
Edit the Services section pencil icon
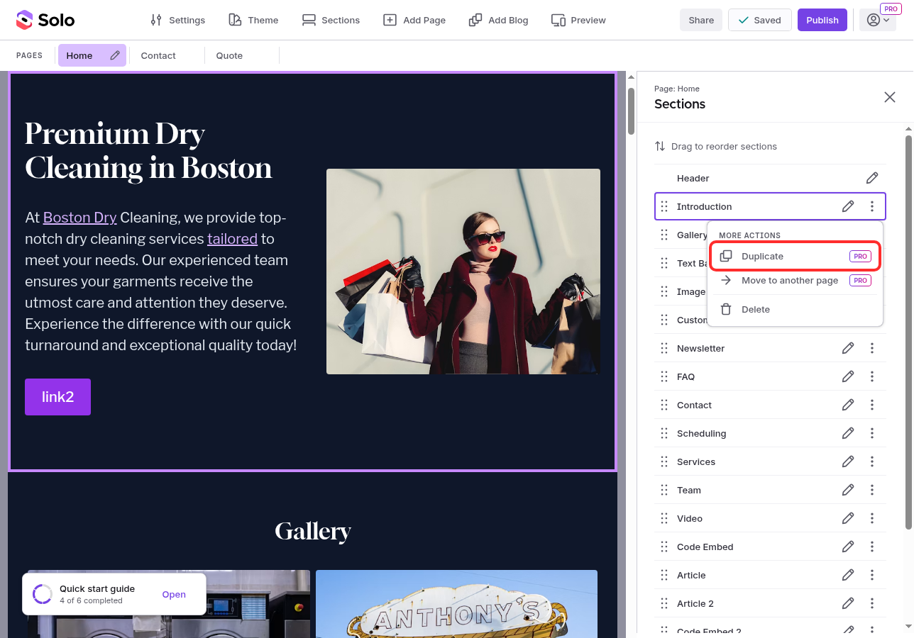pyautogui.click(x=848, y=461)
